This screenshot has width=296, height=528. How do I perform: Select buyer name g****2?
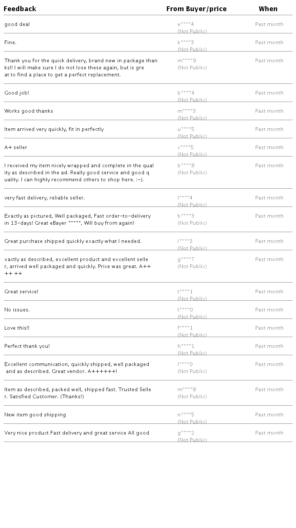186,433
